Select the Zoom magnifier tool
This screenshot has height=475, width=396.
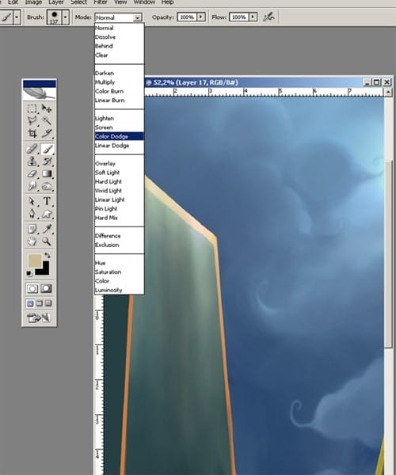[47, 241]
